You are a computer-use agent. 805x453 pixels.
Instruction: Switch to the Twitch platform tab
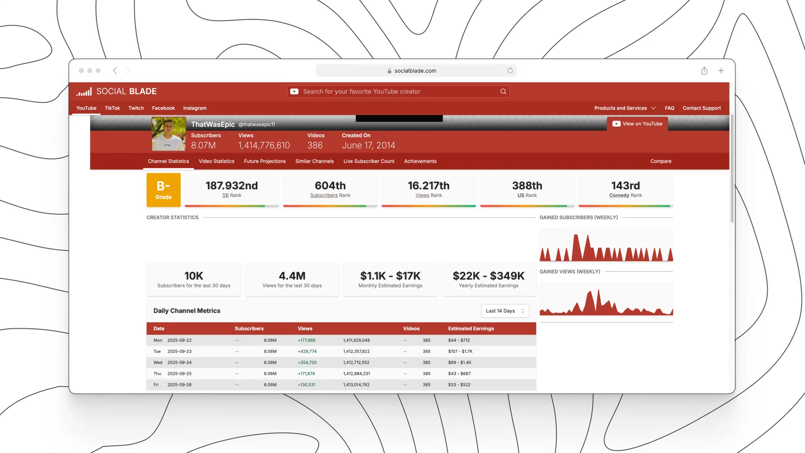136,108
